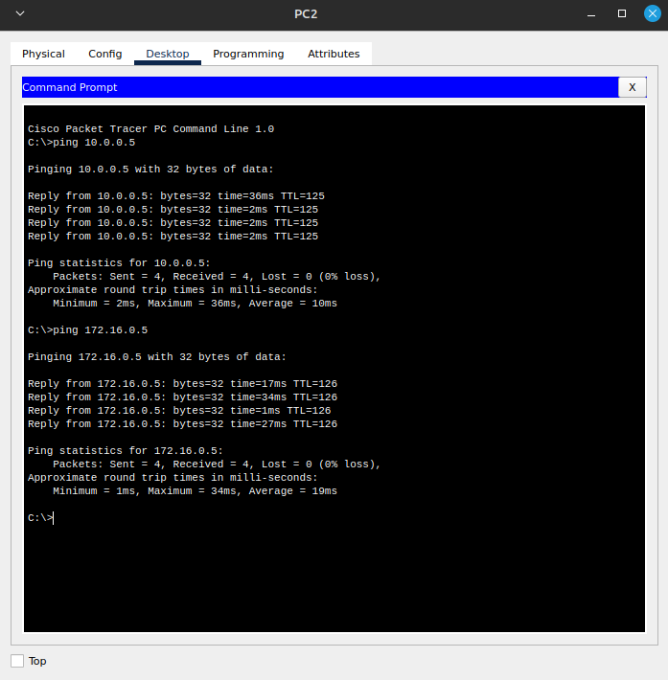Image resolution: width=668 pixels, height=680 pixels.
Task: Enable the Top checkbox
Action: [x=17, y=661]
